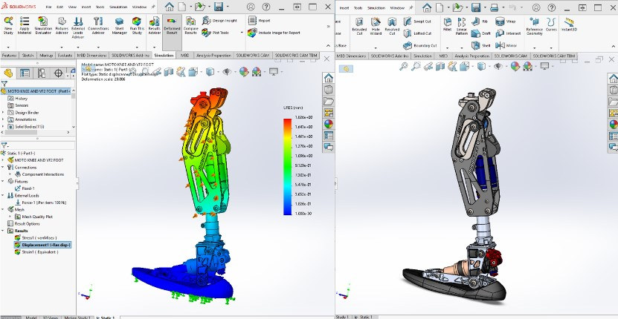This screenshot has width=618, height=319.
Task: Launch Run This Study
Action: [x=137, y=26]
